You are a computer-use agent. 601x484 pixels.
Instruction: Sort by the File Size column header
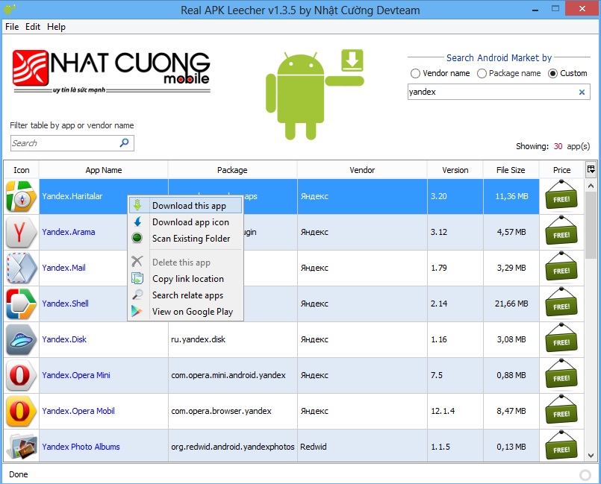pos(511,170)
